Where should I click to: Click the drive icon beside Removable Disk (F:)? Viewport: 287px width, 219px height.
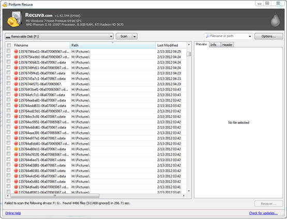point(8,37)
